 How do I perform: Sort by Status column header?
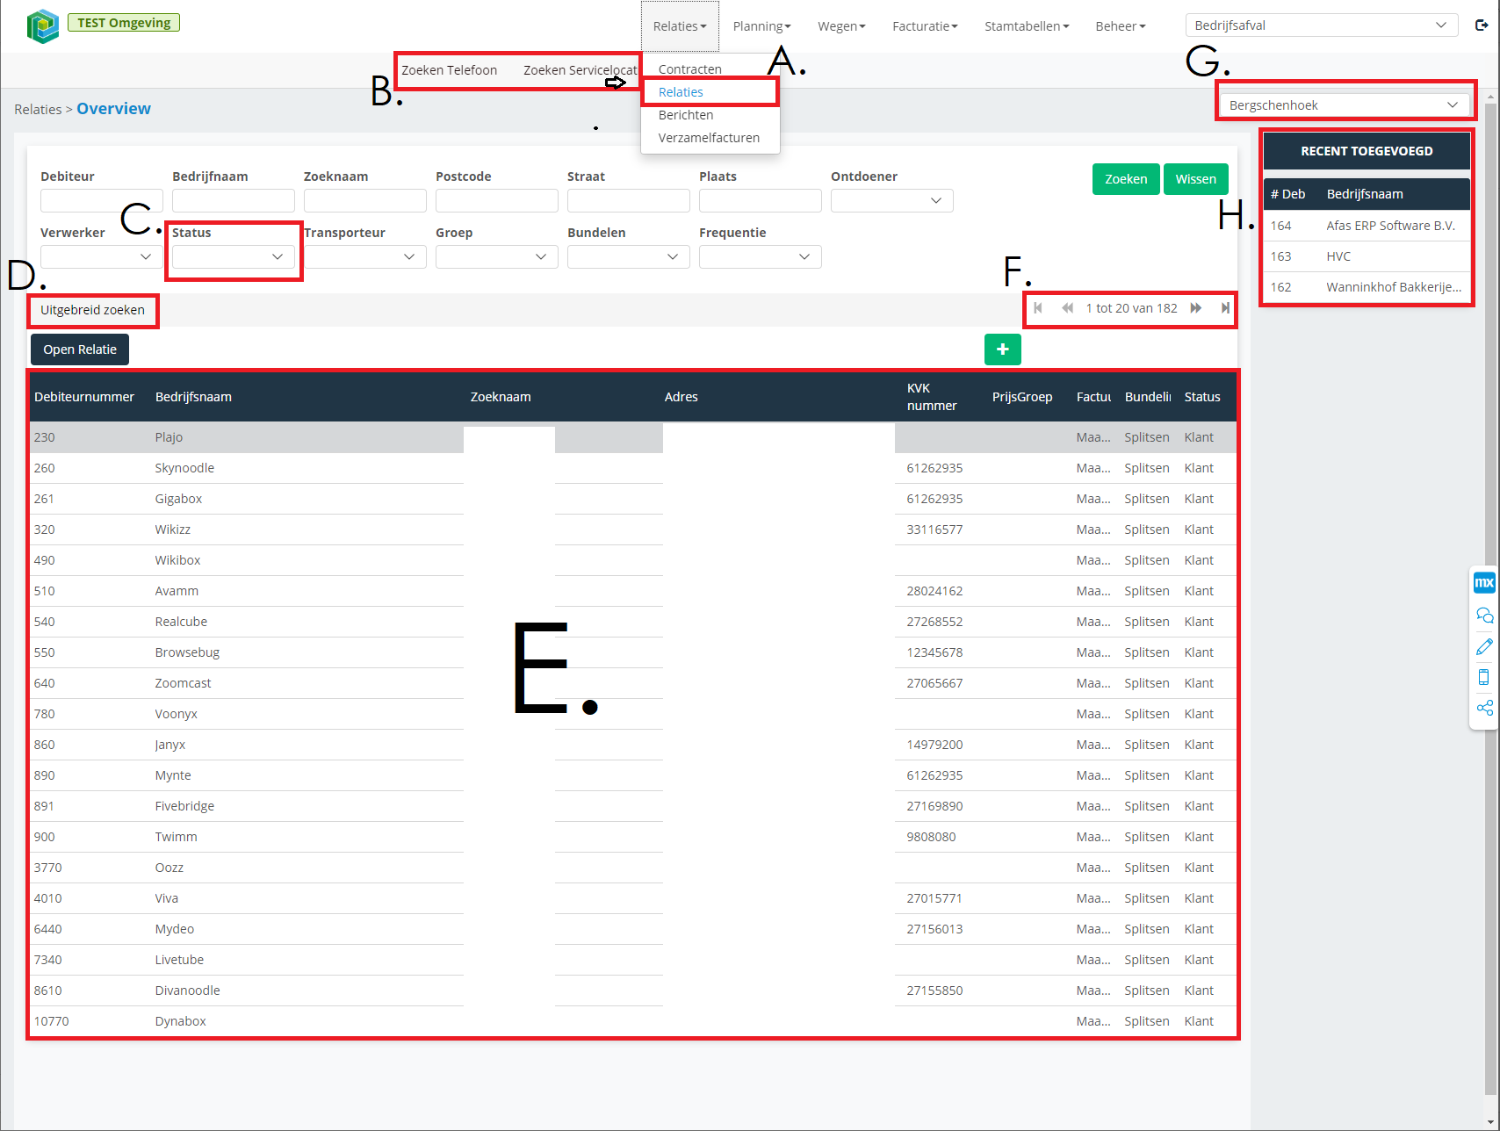pyautogui.click(x=1202, y=397)
